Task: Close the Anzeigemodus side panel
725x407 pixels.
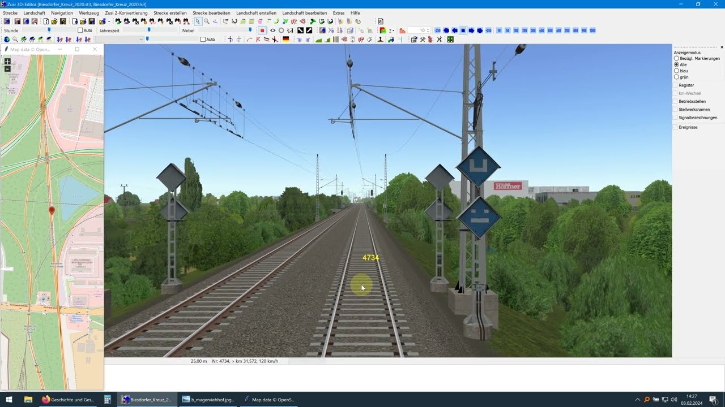Action: tap(722, 47)
